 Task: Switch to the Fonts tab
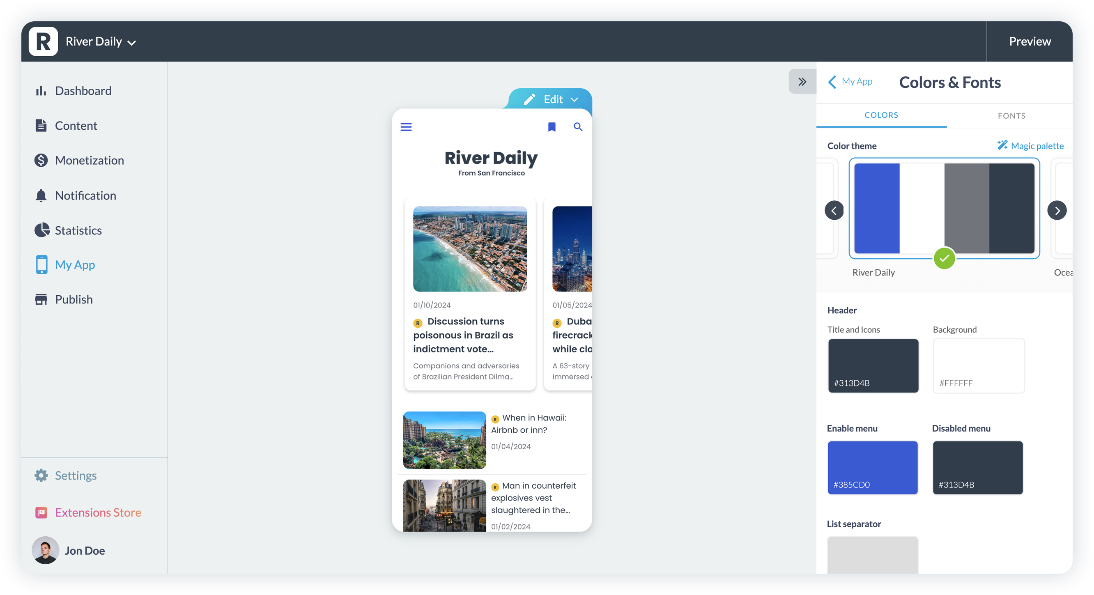coord(1011,115)
